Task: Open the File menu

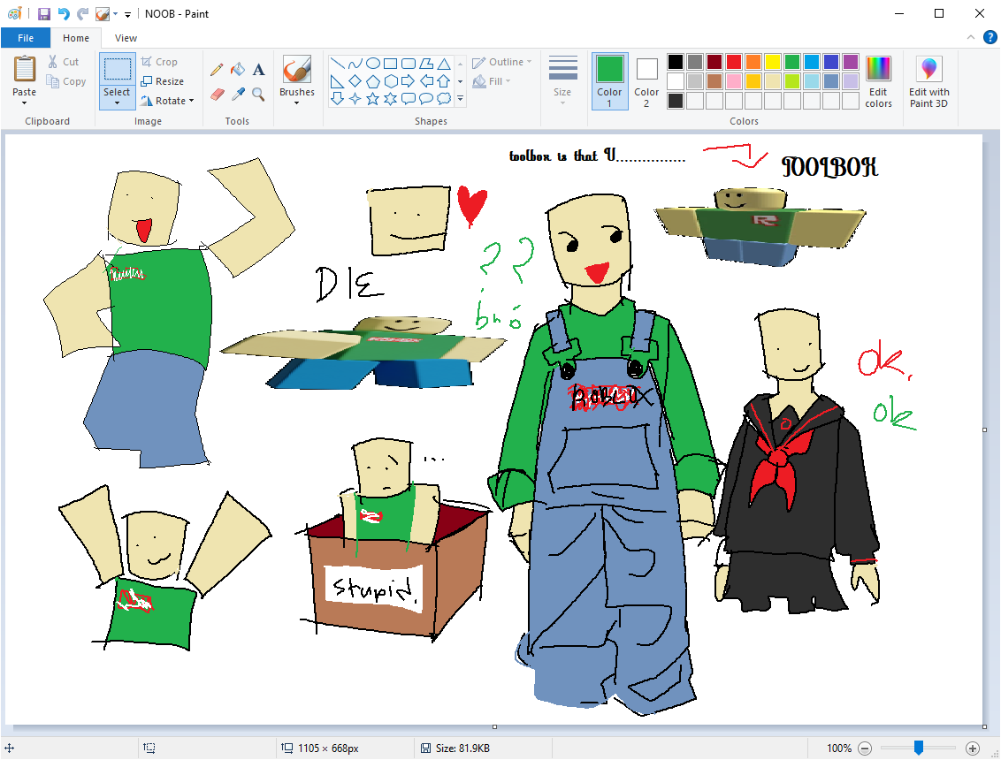Action: pos(26,38)
